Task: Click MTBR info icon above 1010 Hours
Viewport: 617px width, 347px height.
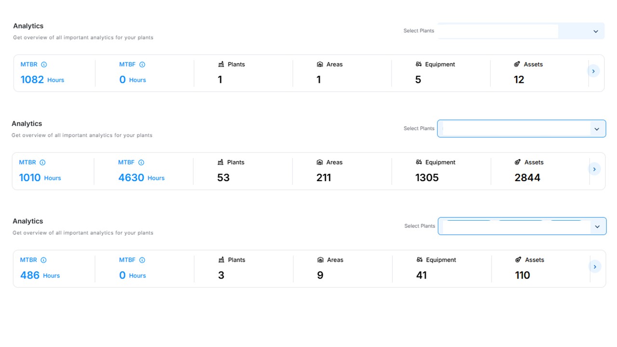Action: [x=42, y=162]
